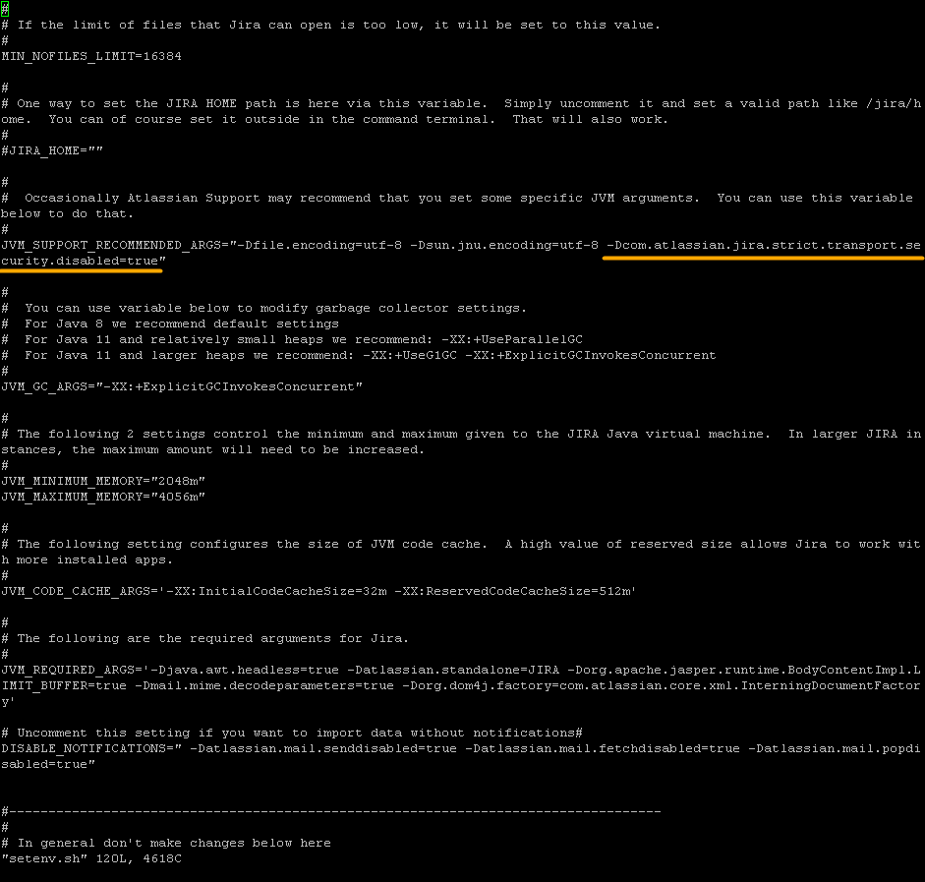
Task: Click the dashed separator comment line
Action: 331,812
